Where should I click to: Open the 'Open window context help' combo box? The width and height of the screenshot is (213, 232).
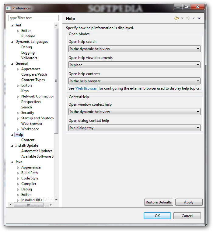tap(134, 112)
